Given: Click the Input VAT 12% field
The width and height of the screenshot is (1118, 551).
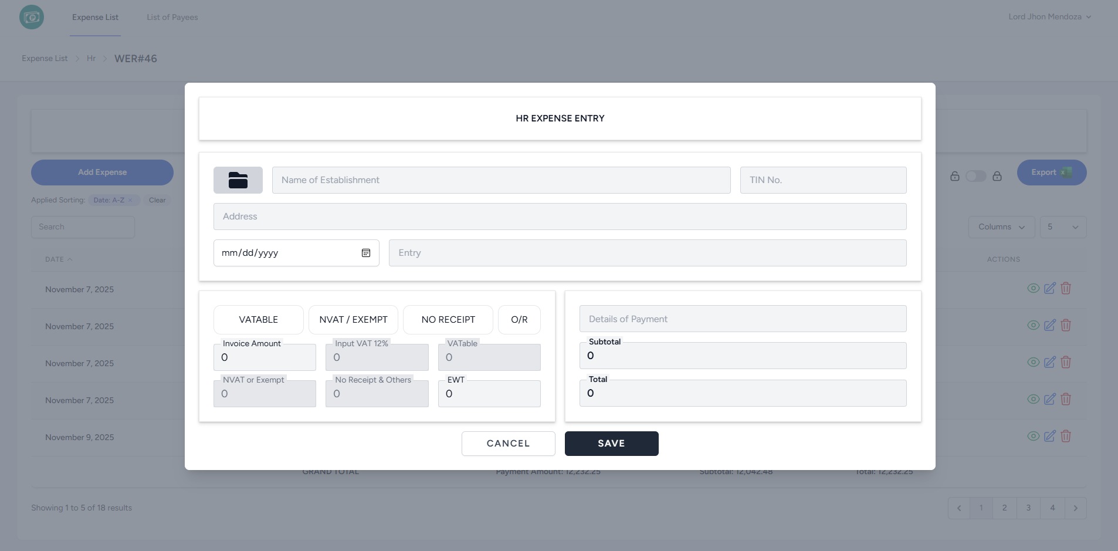Looking at the screenshot, I should [377, 357].
